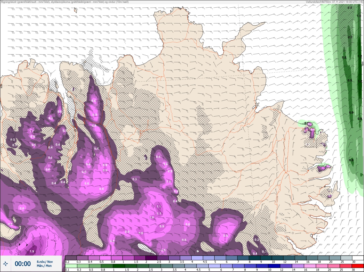Click the '0.1' label on the green rain scale
Viewport: 364px width, 272px height.
67,270
